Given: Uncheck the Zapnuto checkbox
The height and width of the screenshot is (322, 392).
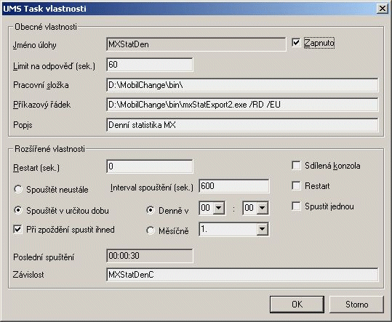Looking at the screenshot, I should click(296, 43).
